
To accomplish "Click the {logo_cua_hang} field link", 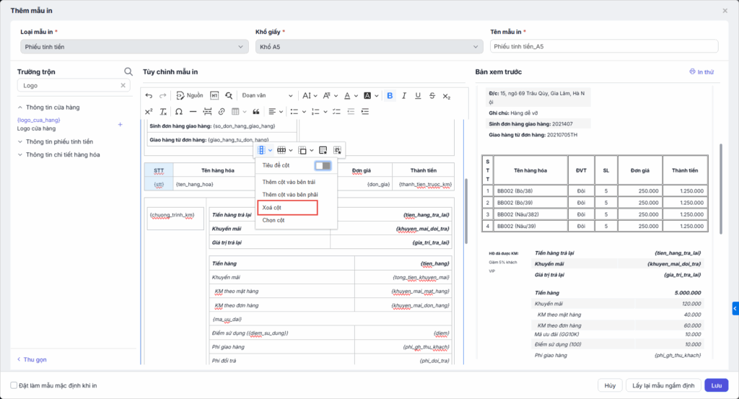I will tap(39, 120).
